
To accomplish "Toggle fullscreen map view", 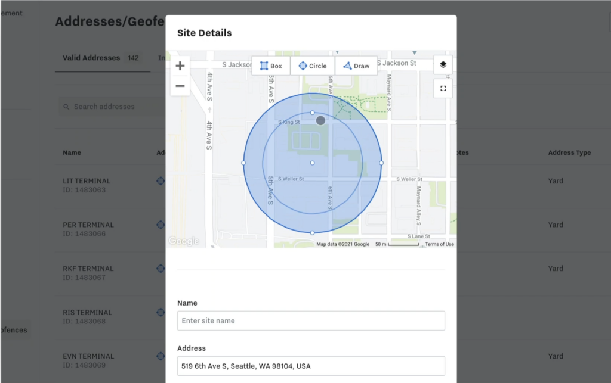I will (x=443, y=88).
